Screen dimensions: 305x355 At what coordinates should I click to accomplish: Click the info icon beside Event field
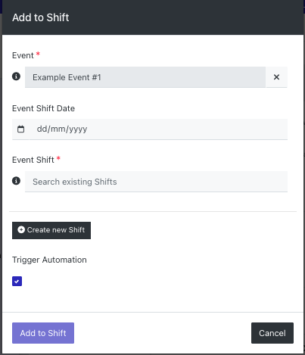[x=16, y=76]
